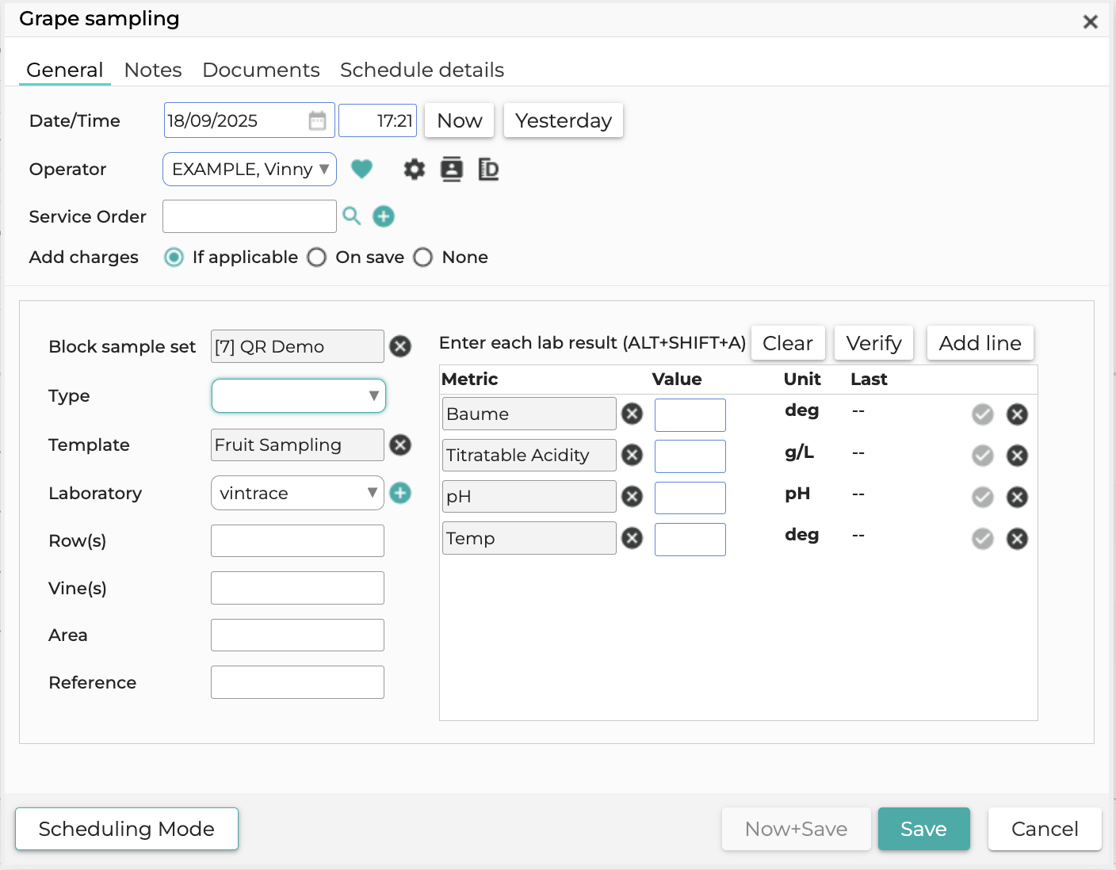
Task: Remove the Baume result row
Action: coord(1017,414)
